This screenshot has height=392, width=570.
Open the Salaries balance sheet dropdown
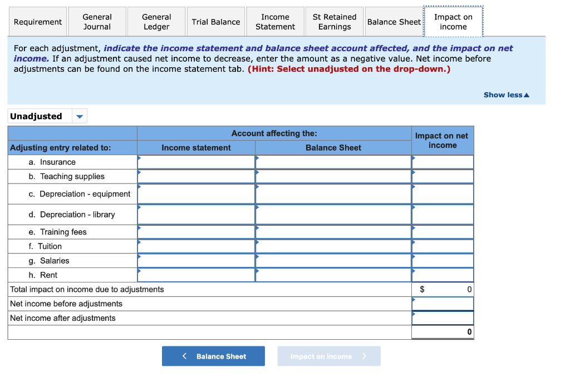tap(258, 257)
